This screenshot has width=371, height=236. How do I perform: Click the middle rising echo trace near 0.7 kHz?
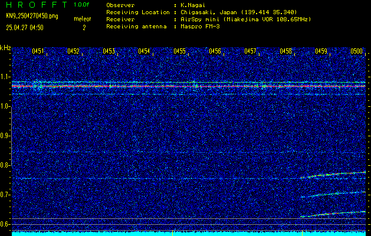[333, 194]
